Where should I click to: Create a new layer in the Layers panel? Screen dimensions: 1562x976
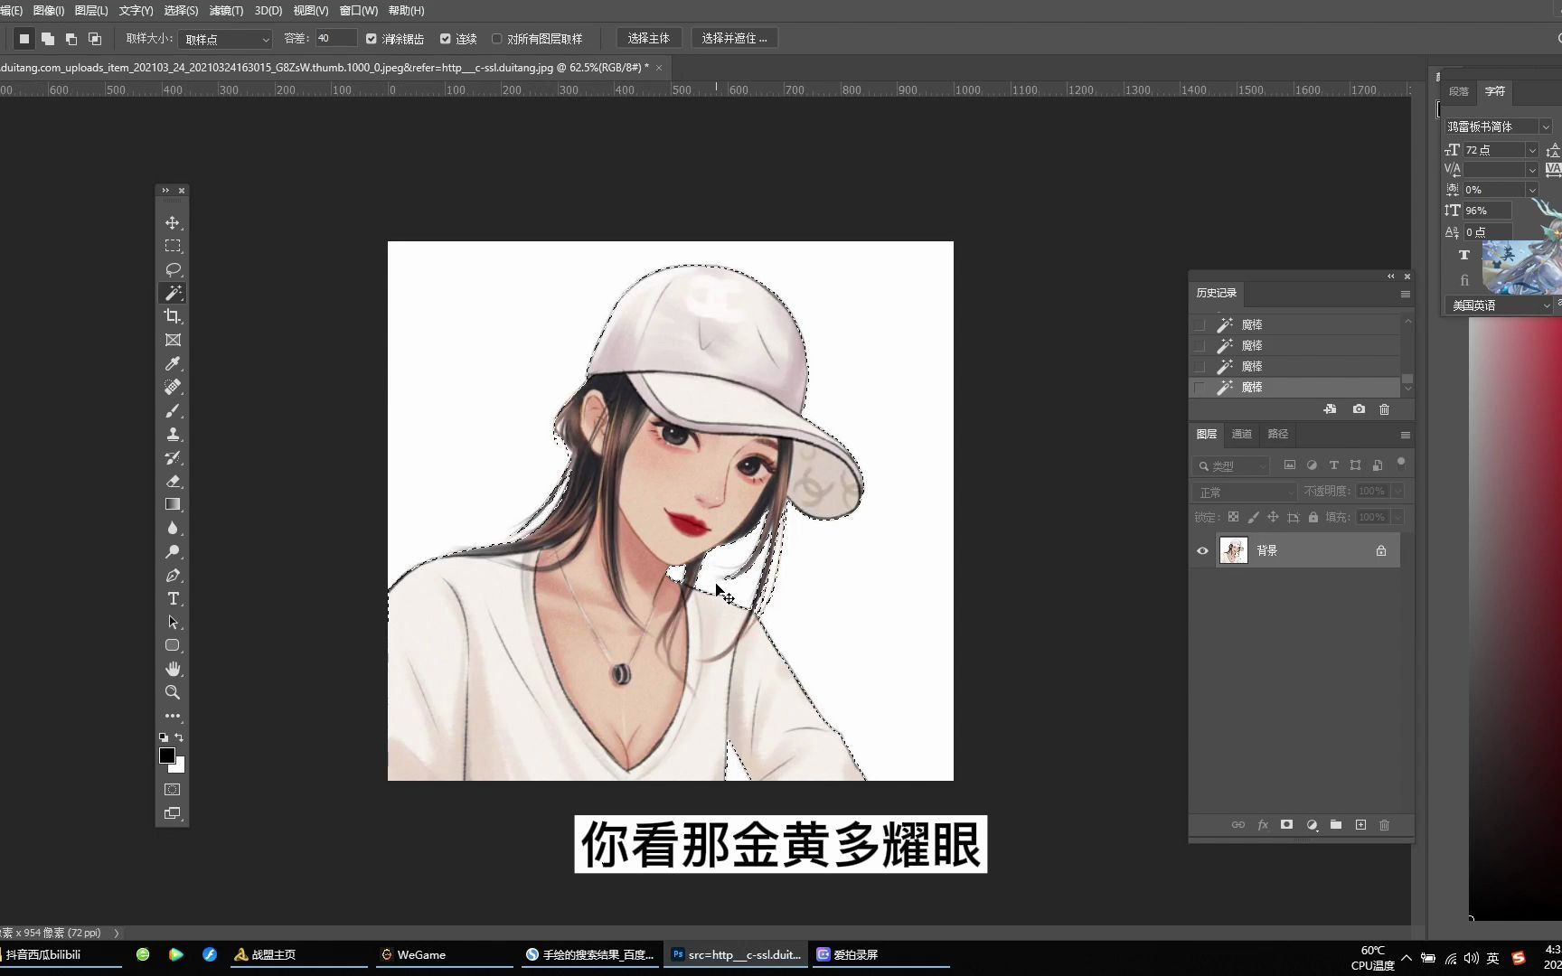[1360, 824]
